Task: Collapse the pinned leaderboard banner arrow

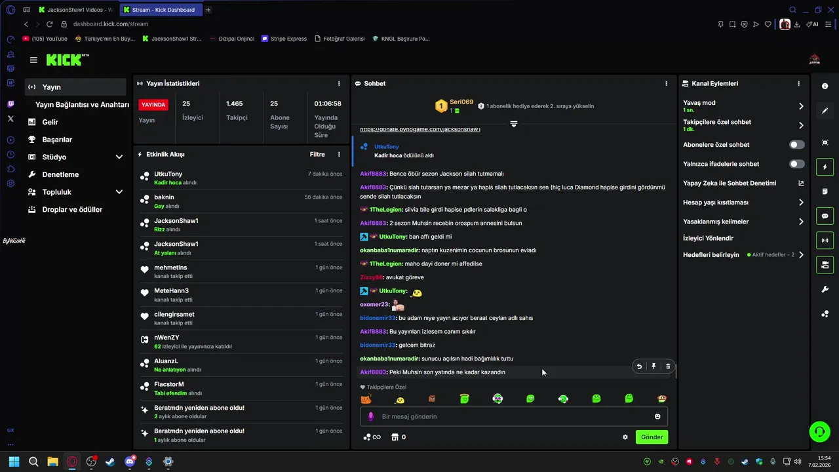Action: coord(514,124)
